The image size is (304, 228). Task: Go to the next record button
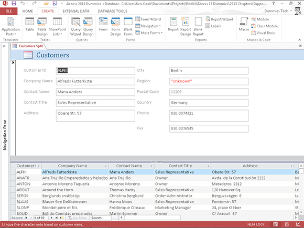tap(51, 218)
